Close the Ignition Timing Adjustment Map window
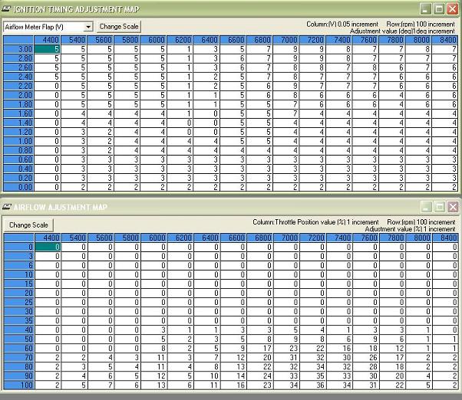 (x=452, y=9)
